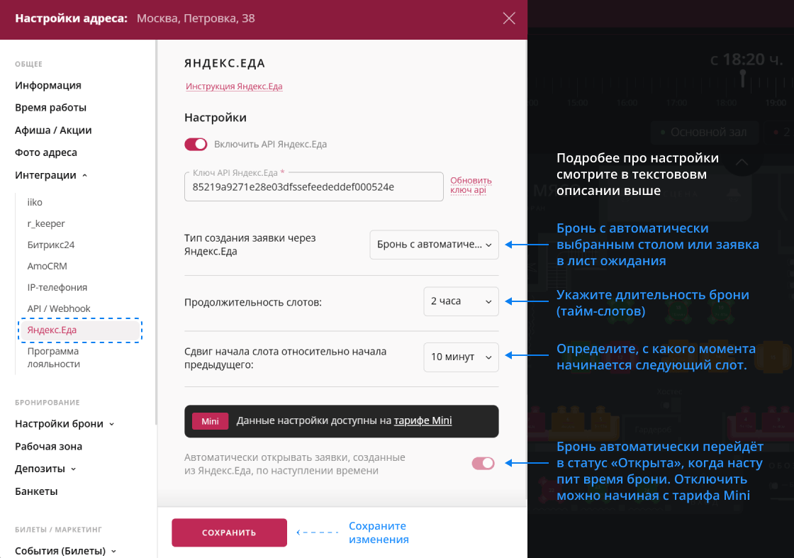
Task: Click the timeline marker at 18:20
Action: coord(742,75)
